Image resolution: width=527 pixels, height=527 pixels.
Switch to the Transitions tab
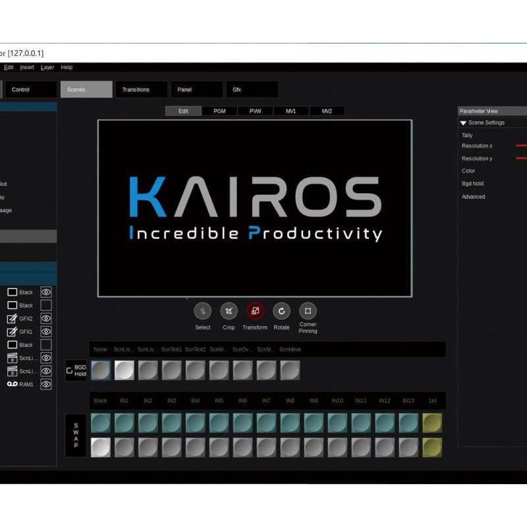pyautogui.click(x=142, y=90)
